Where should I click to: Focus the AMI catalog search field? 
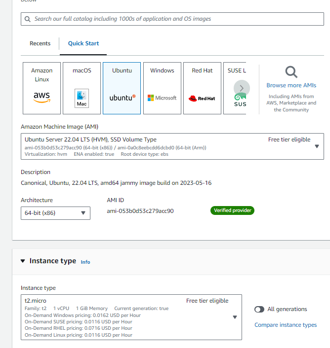pyautogui.click(x=172, y=19)
